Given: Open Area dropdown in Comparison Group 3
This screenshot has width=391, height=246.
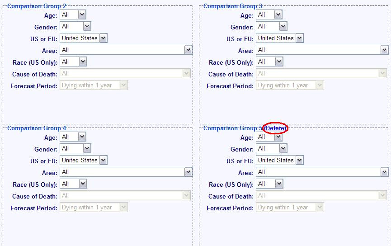Looking at the screenshot, I should [x=322, y=50].
